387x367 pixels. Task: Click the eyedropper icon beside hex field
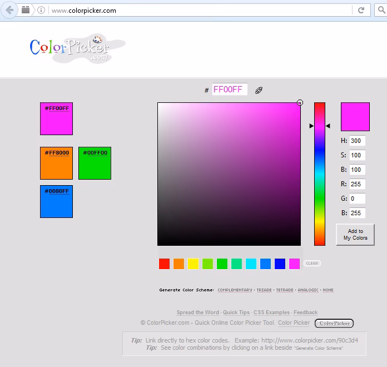[x=259, y=90]
